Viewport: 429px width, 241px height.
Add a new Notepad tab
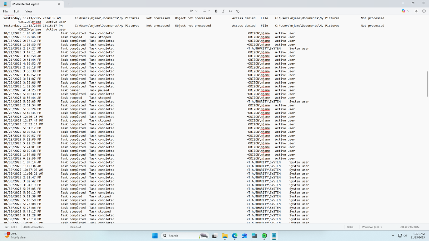click(69, 4)
